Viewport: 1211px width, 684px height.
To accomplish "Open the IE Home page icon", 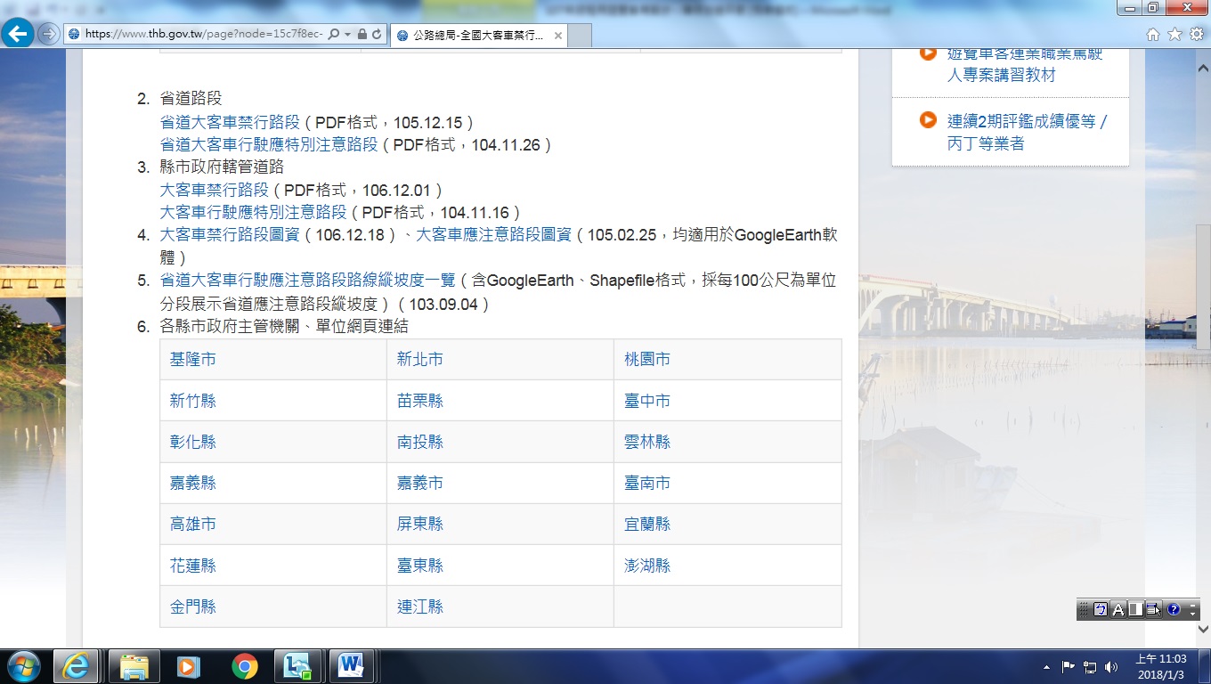I will (x=1153, y=34).
